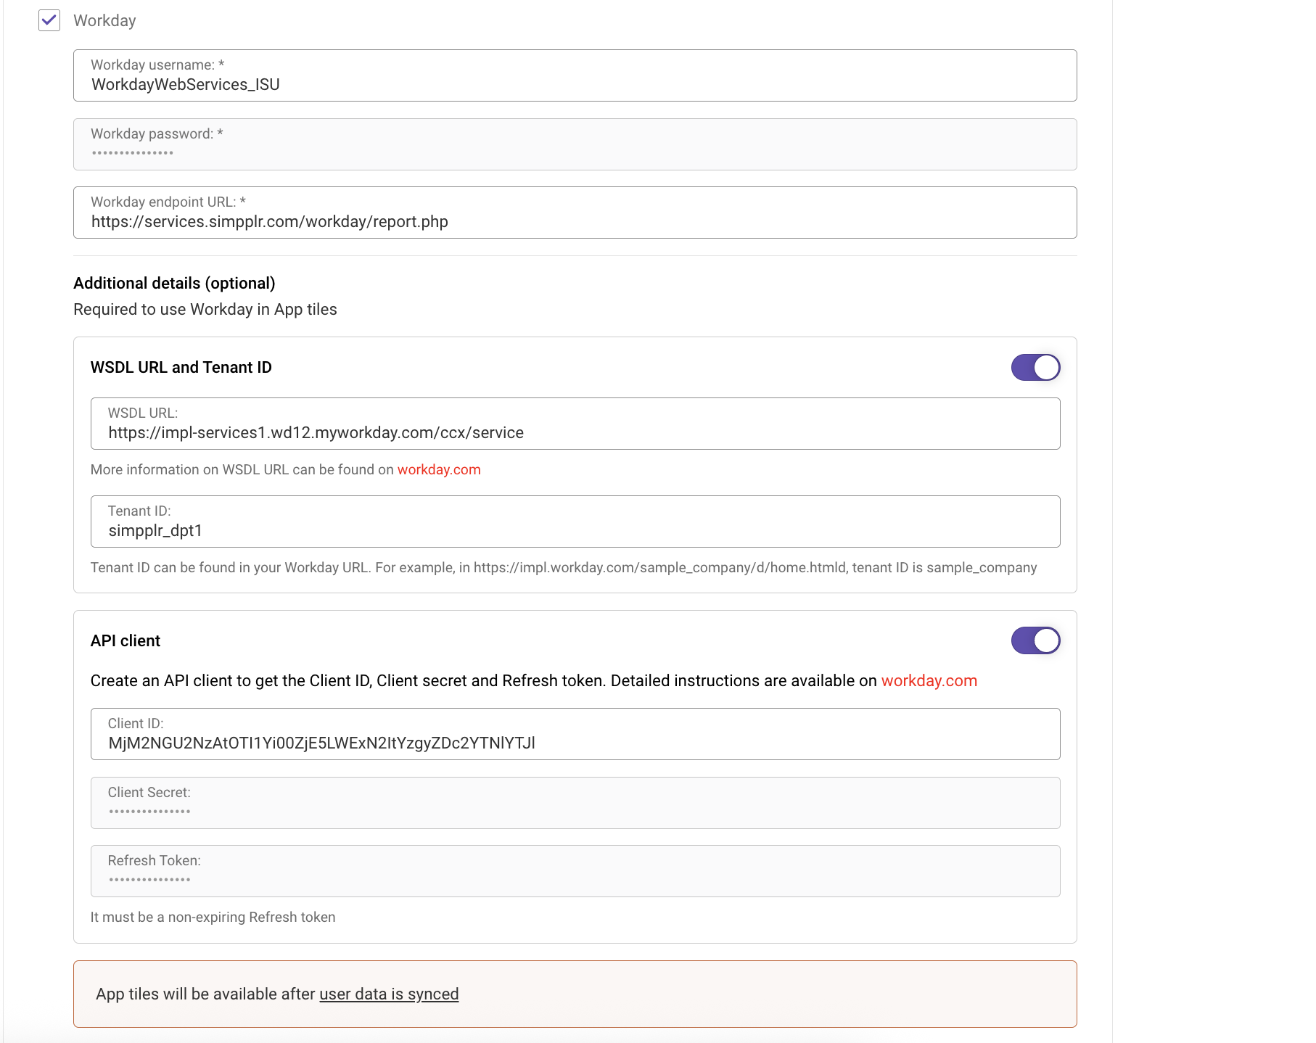The image size is (1316, 1043).
Task: Click the Additional details optional heading
Action: [174, 283]
